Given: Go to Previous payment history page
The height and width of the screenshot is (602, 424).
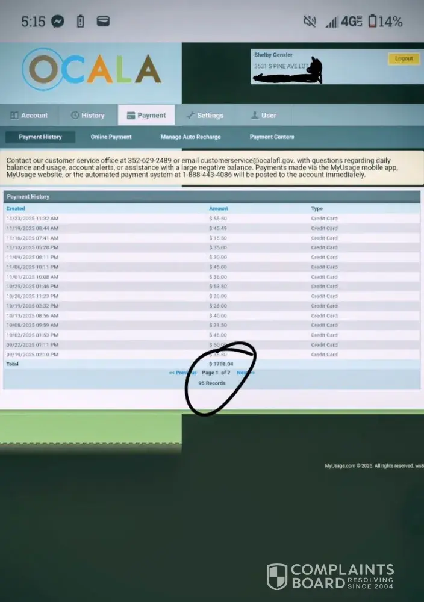Looking at the screenshot, I should (183, 373).
